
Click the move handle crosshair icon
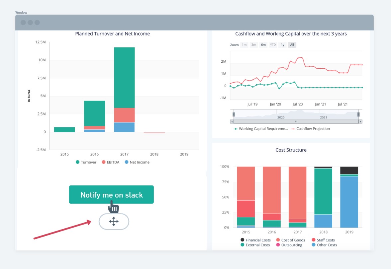point(114,222)
